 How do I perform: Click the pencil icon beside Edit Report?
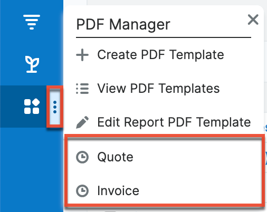(82, 122)
